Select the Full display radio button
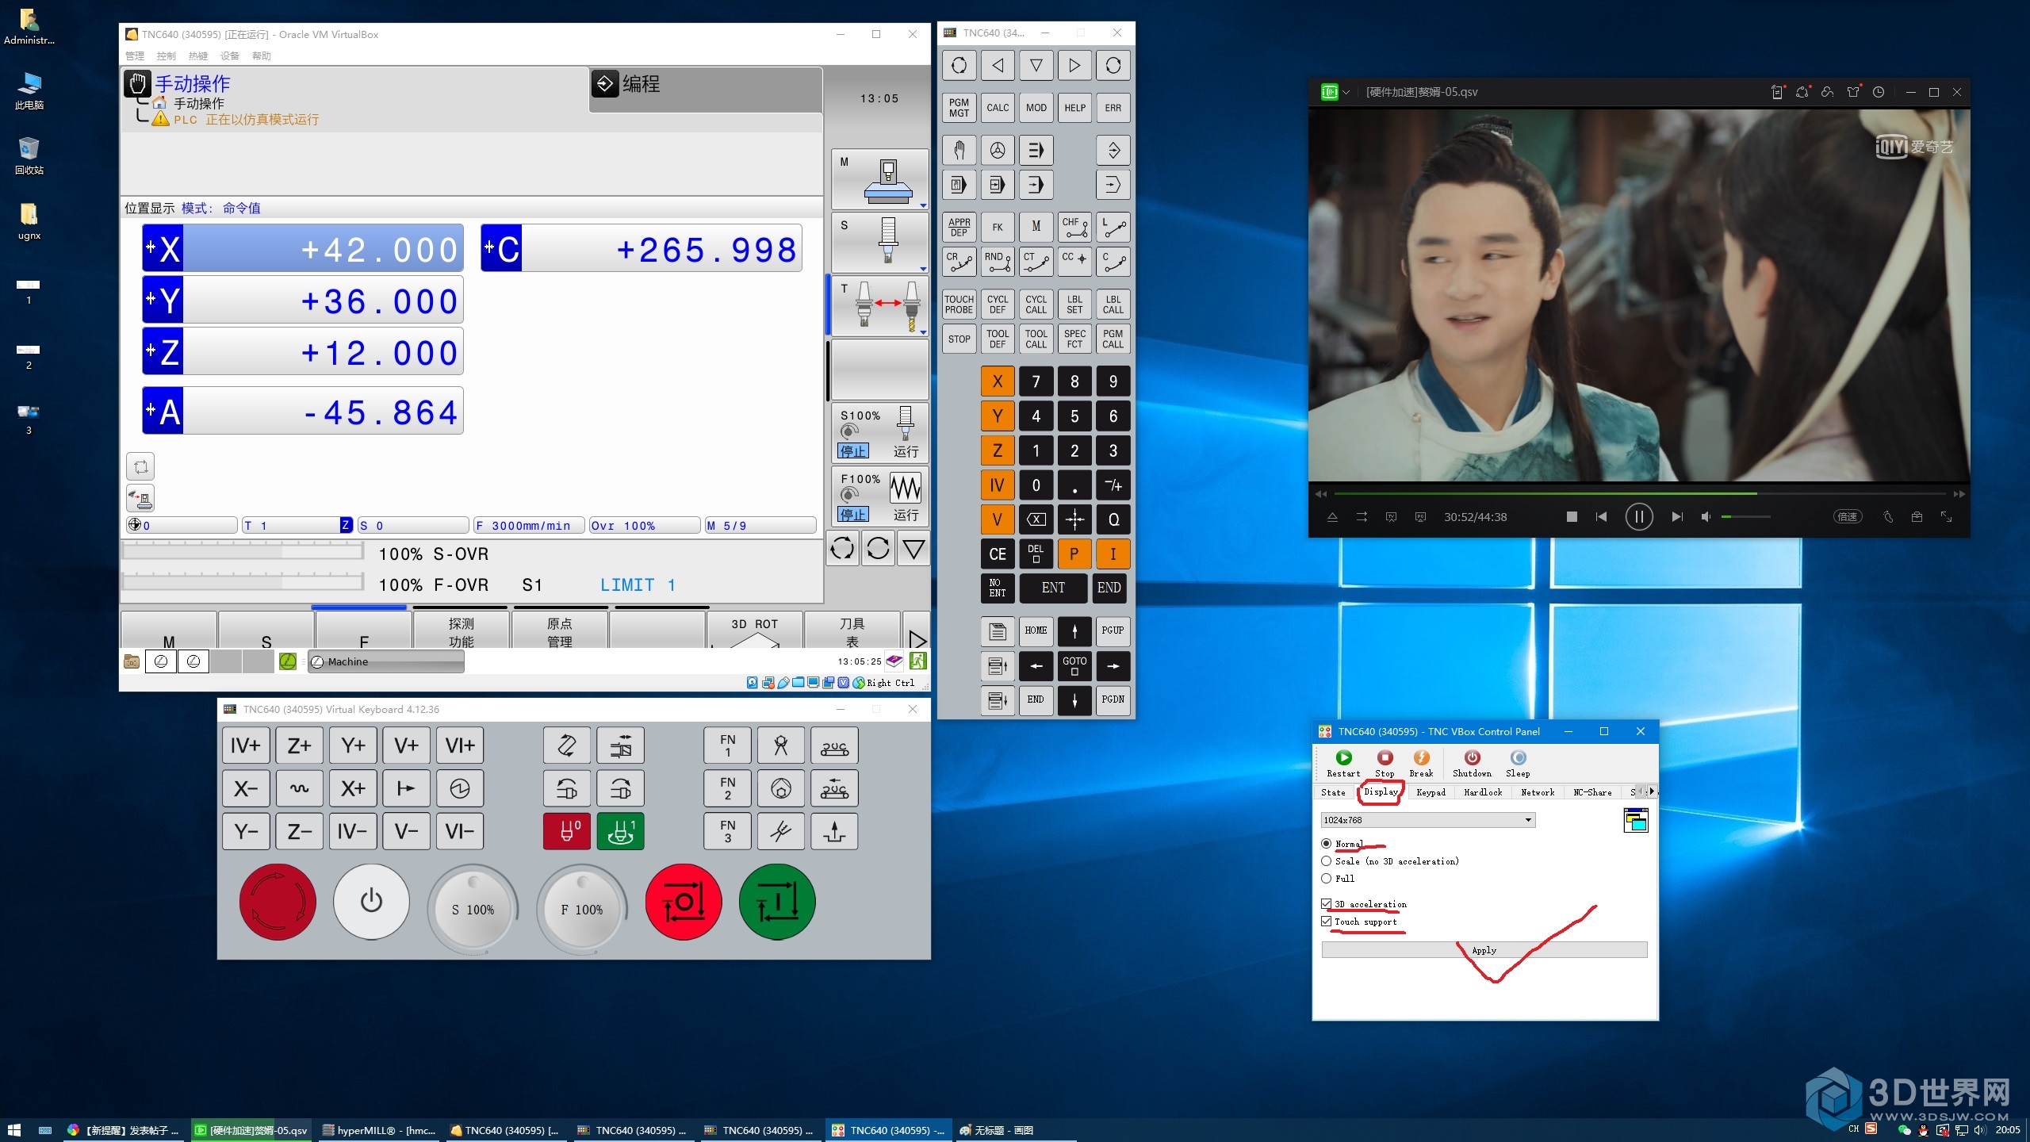This screenshot has height=1142, width=2030. [1326, 879]
